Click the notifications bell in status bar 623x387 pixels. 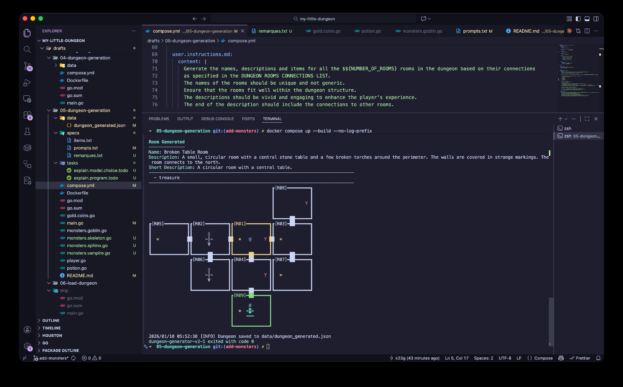[598, 358]
